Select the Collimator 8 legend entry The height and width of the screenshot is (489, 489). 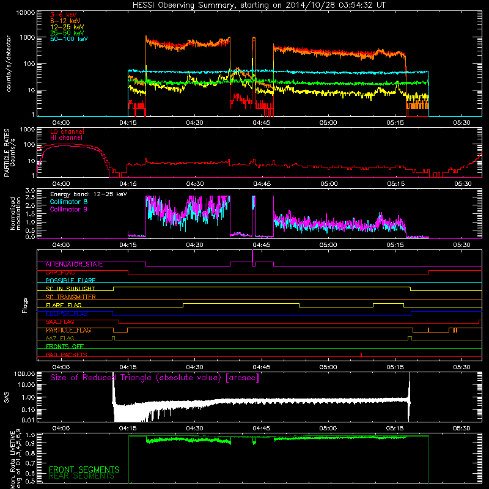[x=68, y=202]
